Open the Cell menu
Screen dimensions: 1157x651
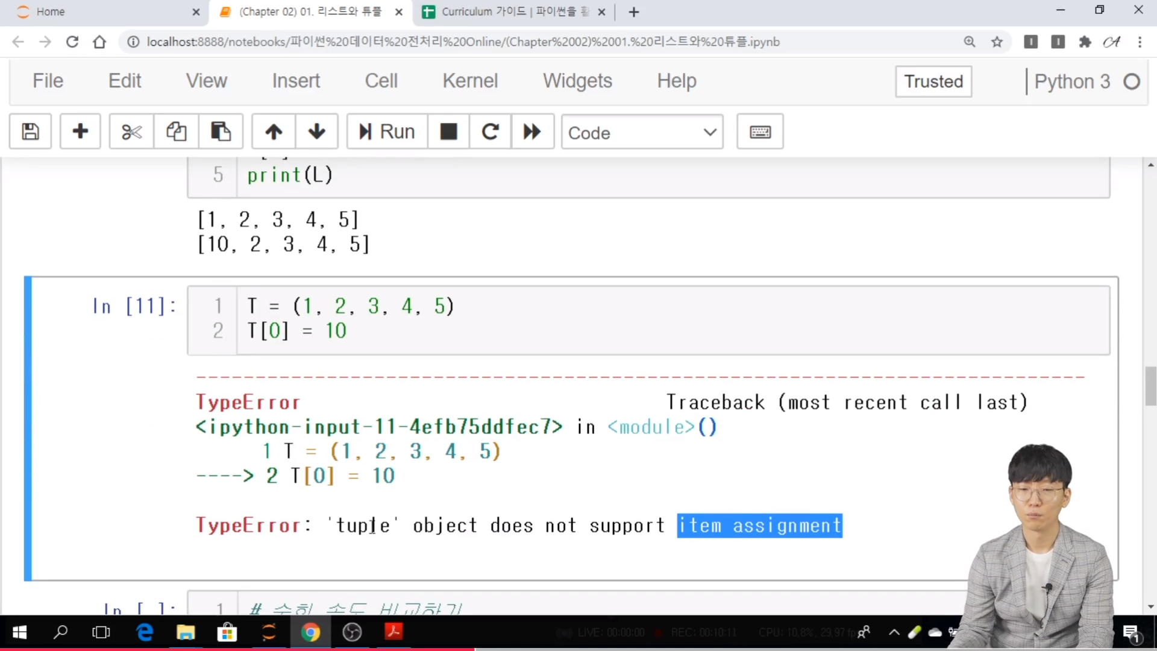point(381,81)
